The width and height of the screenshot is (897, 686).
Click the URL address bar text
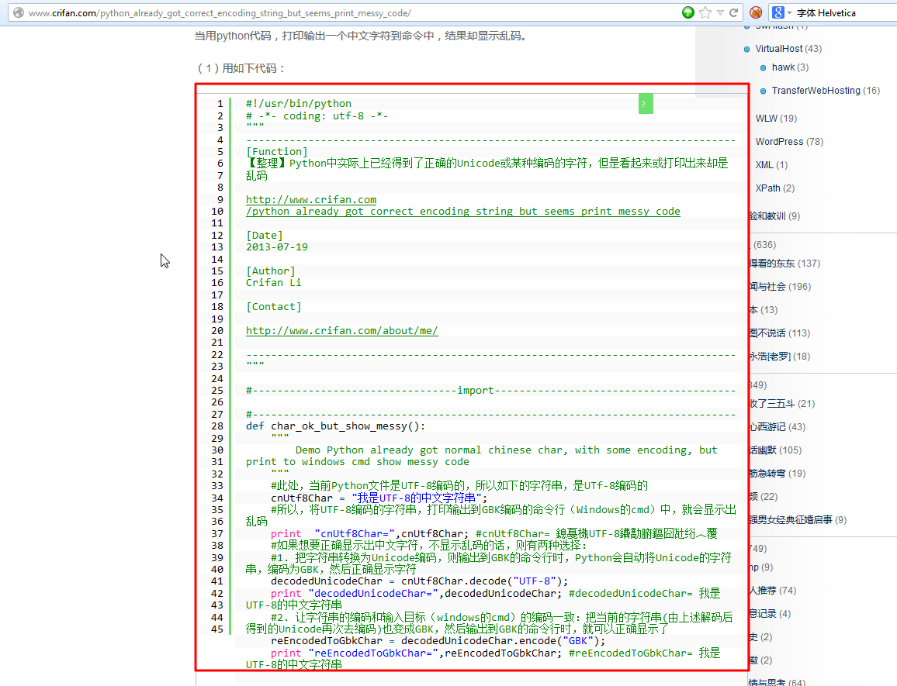coord(220,12)
